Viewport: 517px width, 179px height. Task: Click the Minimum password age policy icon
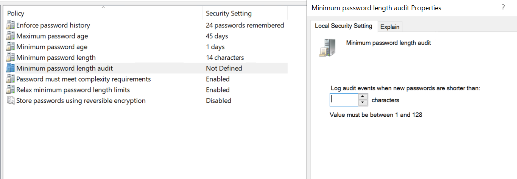[11, 47]
